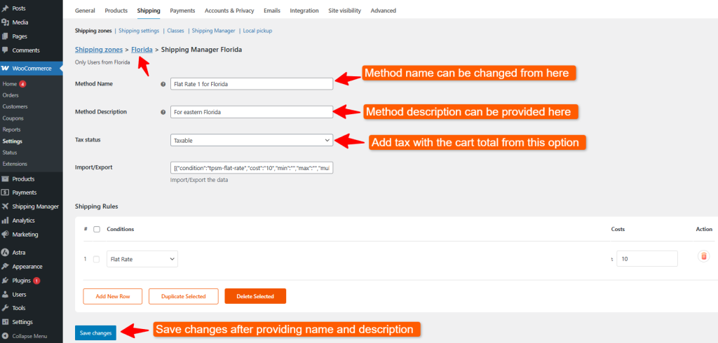Open the Flat Rate condition dropdown

pyautogui.click(x=142, y=259)
